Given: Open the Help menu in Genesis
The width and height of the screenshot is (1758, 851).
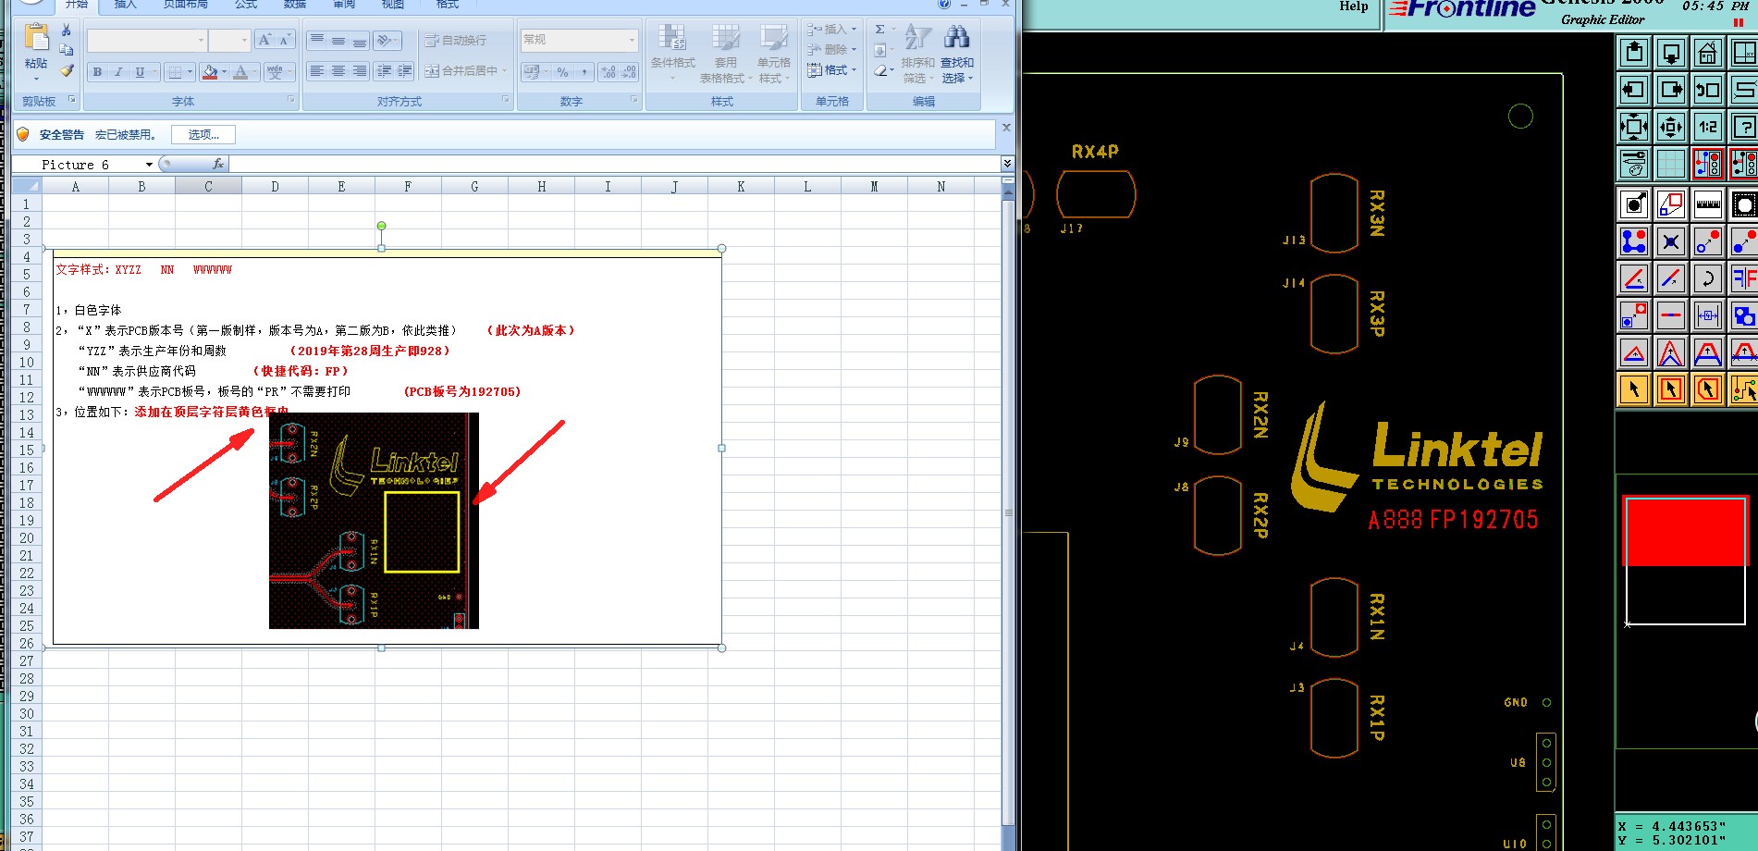Looking at the screenshot, I should (x=1354, y=6).
